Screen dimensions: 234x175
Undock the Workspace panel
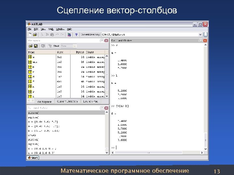[102, 41]
